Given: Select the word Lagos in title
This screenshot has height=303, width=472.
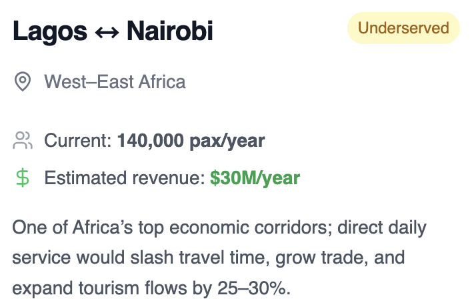Looking at the screenshot, I should pos(50,31).
